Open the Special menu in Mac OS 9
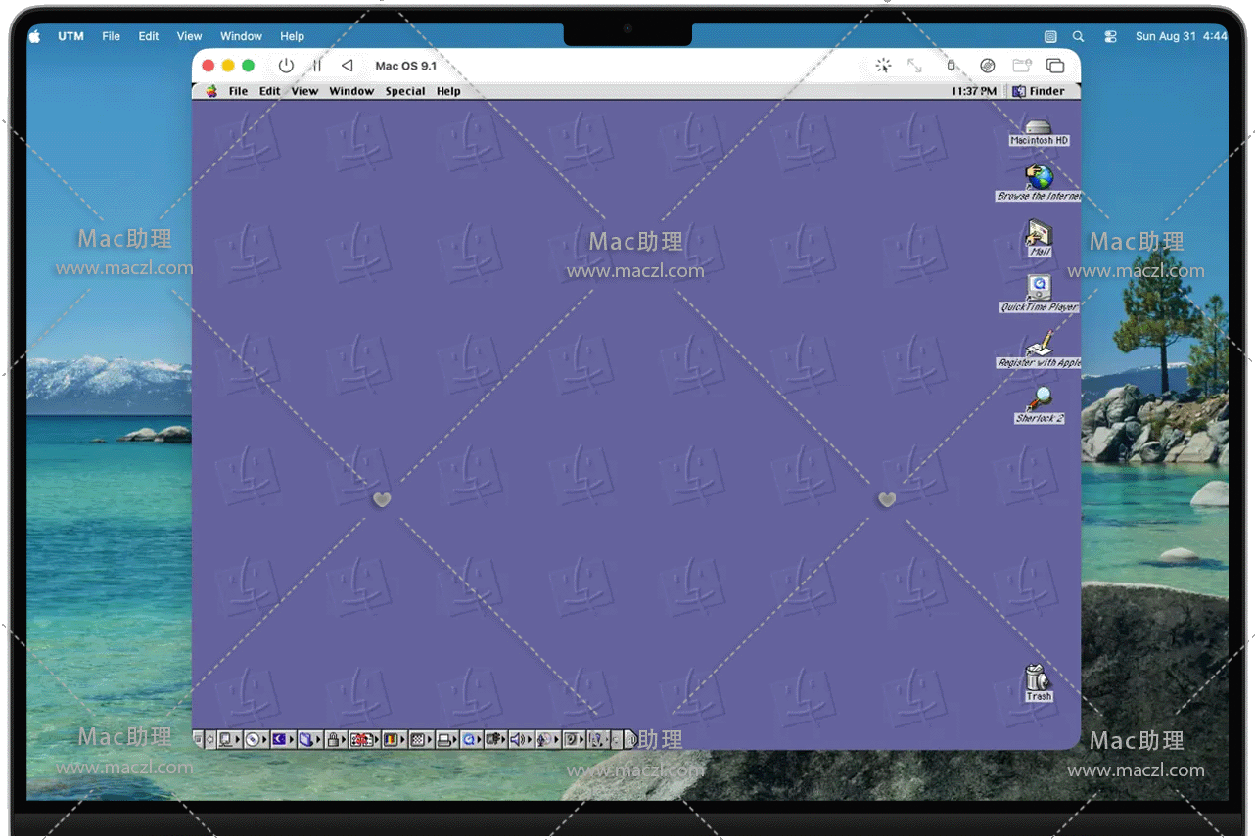This screenshot has width=1255, height=840. (x=404, y=91)
